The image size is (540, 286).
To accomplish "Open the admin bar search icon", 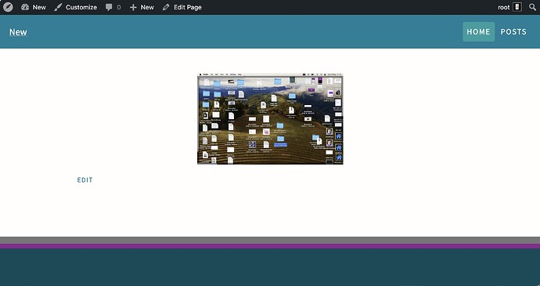I will point(532,7).
